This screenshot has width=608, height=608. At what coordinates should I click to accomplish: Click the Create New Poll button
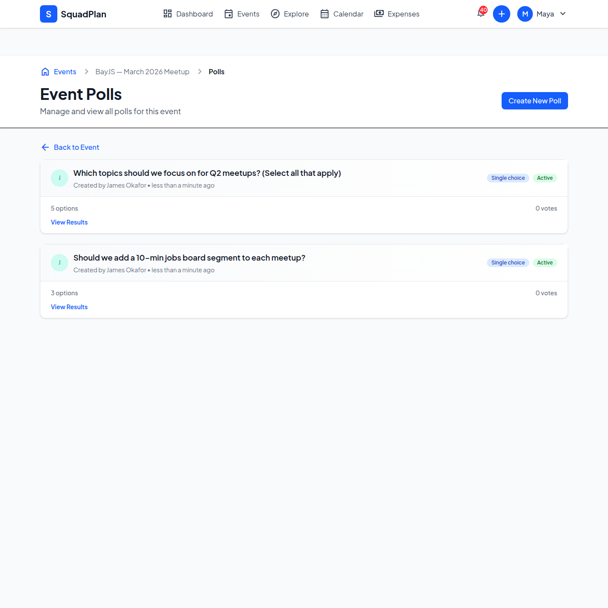(x=535, y=100)
